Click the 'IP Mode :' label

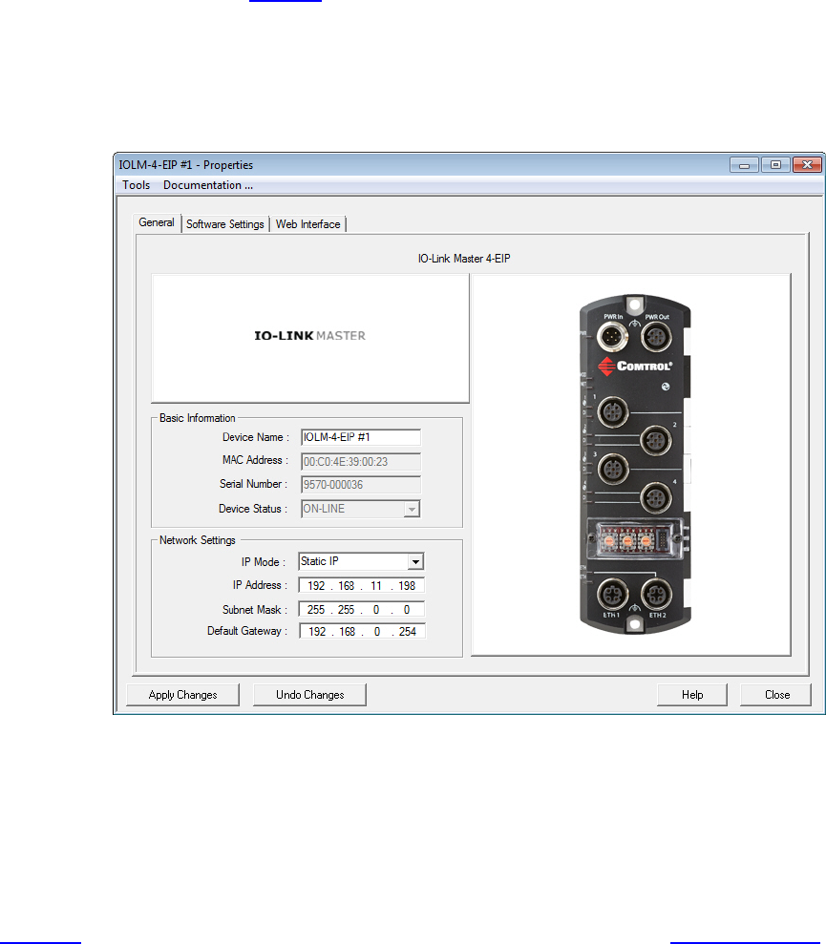coord(264,562)
